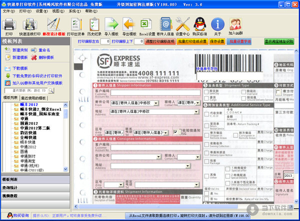Open 设置中心 tools icon
Screen dimensions: 300x221
183,24
